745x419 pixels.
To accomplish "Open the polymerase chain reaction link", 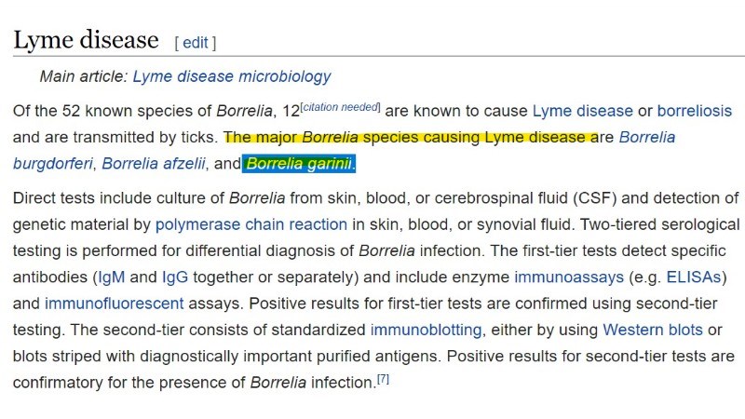I will (x=251, y=224).
